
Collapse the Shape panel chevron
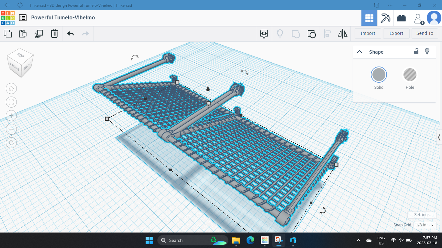pyautogui.click(x=359, y=52)
